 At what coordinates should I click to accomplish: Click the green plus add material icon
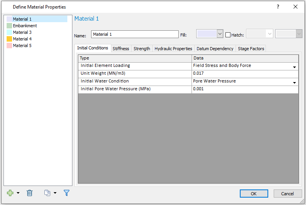click(x=10, y=193)
